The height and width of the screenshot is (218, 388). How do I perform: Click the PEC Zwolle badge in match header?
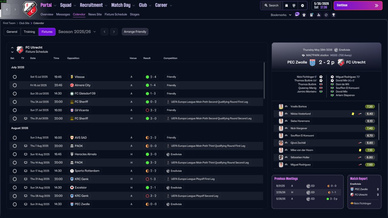[x=313, y=62]
